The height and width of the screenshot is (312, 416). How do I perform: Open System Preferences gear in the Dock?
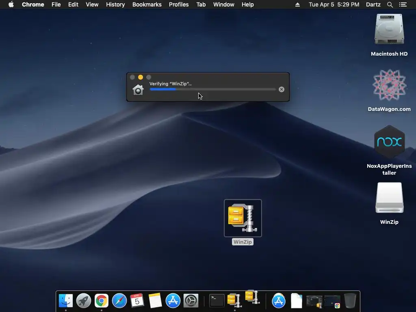click(x=191, y=301)
